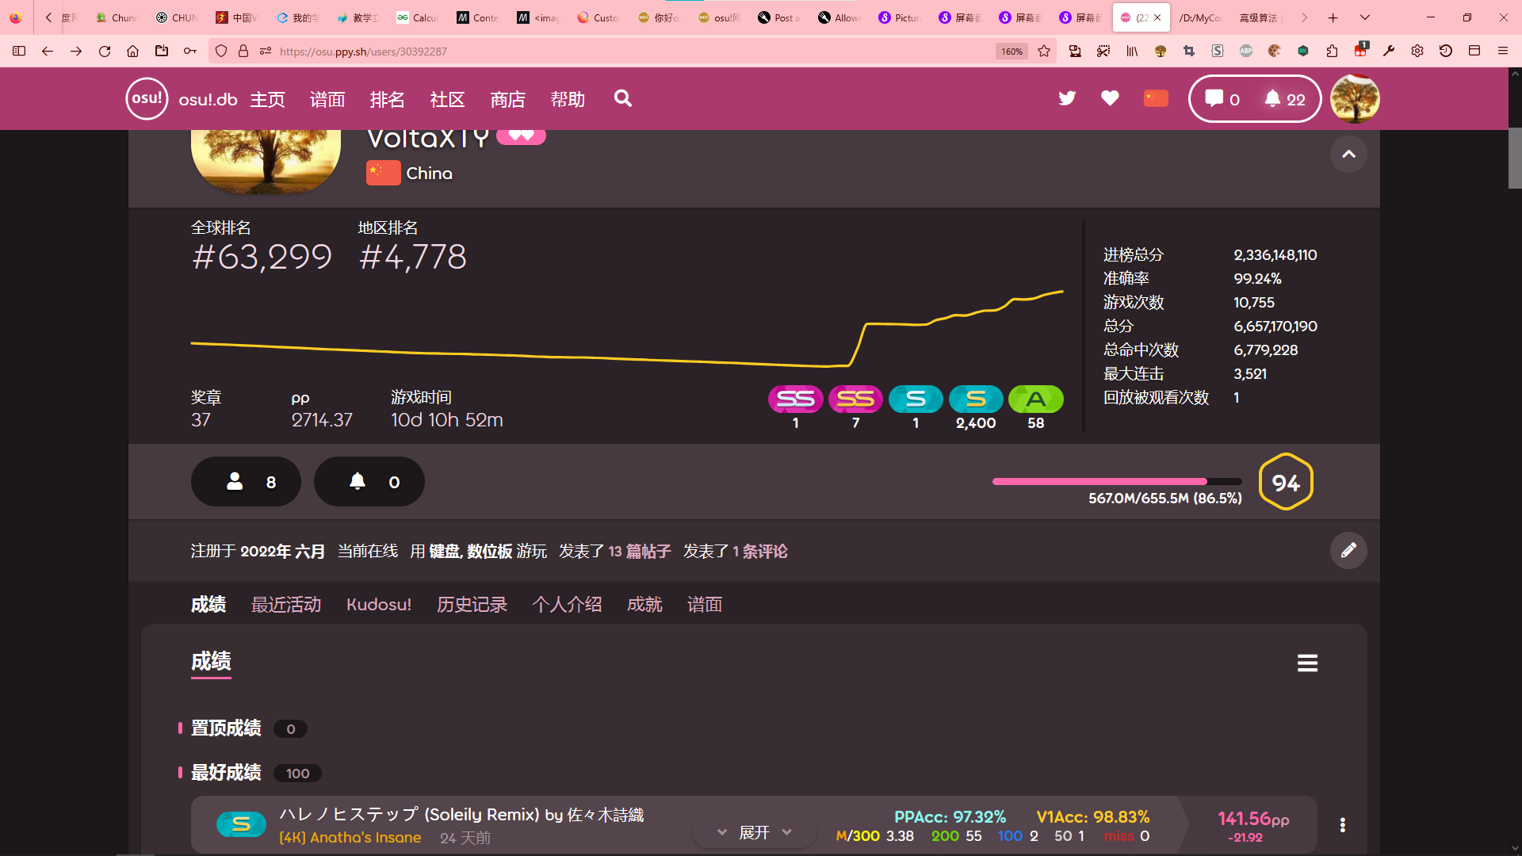This screenshot has width=1522, height=856.
Task: Click the osu! logo in the header
Action: point(147,98)
